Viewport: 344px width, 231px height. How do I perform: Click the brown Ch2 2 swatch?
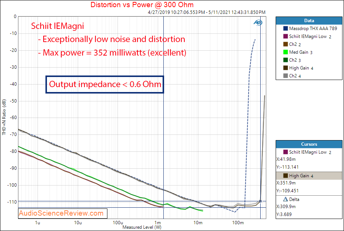point(285,44)
